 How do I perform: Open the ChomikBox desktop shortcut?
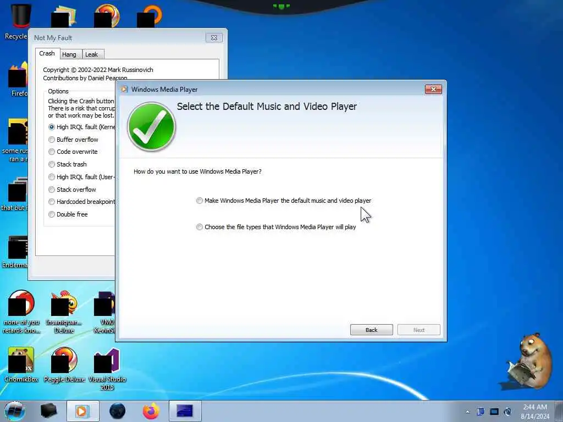[x=21, y=365]
